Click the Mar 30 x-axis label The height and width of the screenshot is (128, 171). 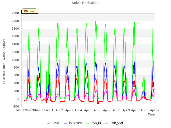[x=31, y=110]
